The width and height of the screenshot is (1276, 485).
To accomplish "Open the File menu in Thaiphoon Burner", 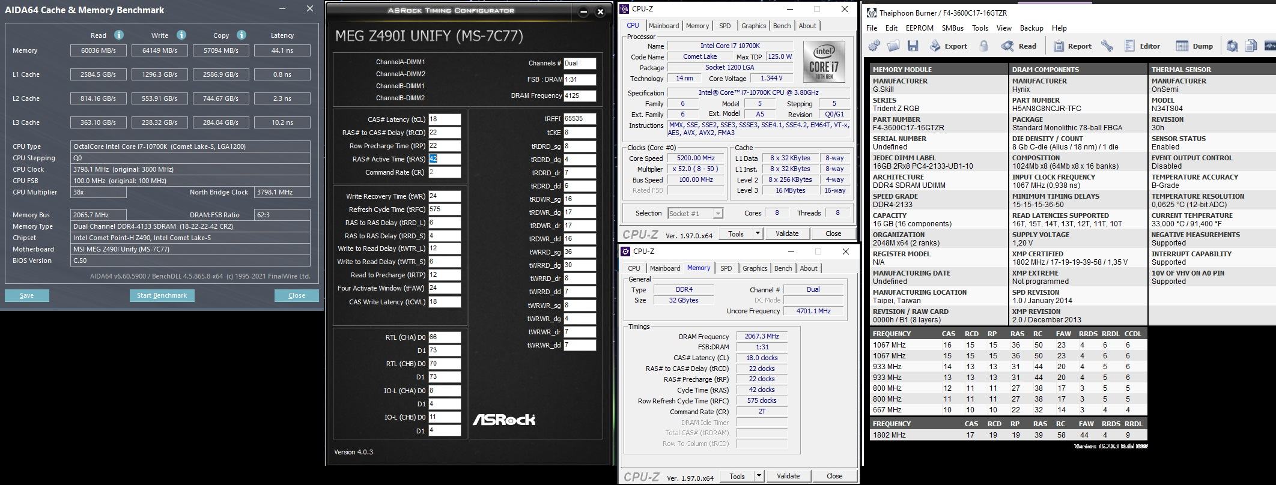I will click(872, 28).
